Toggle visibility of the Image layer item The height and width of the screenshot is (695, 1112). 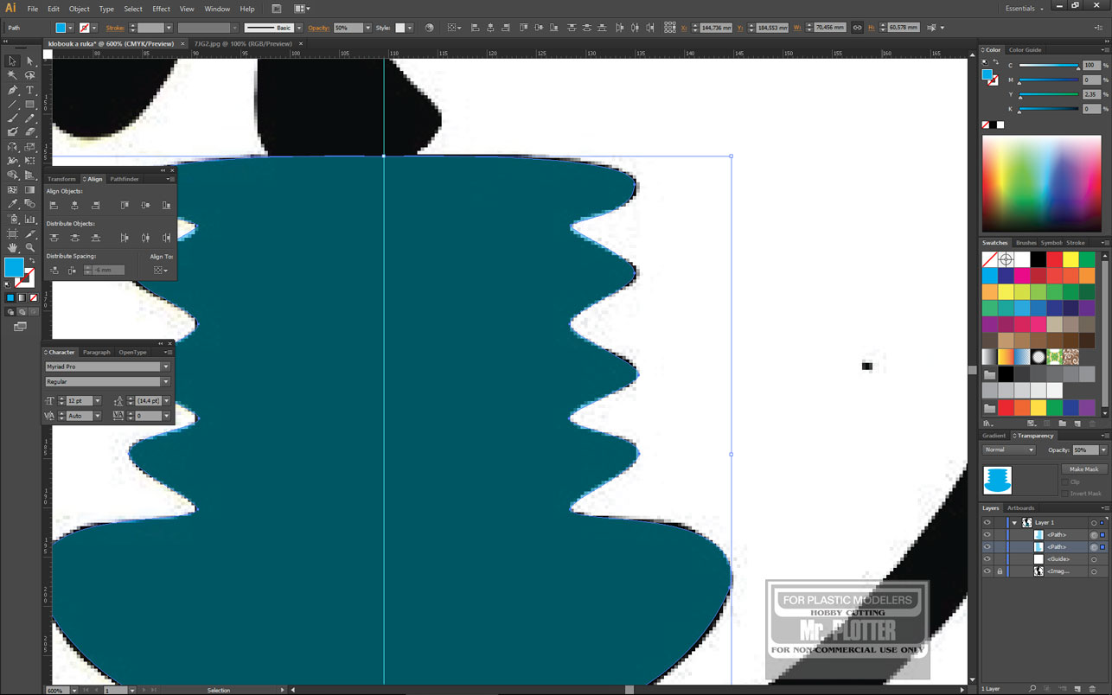(987, 571)
